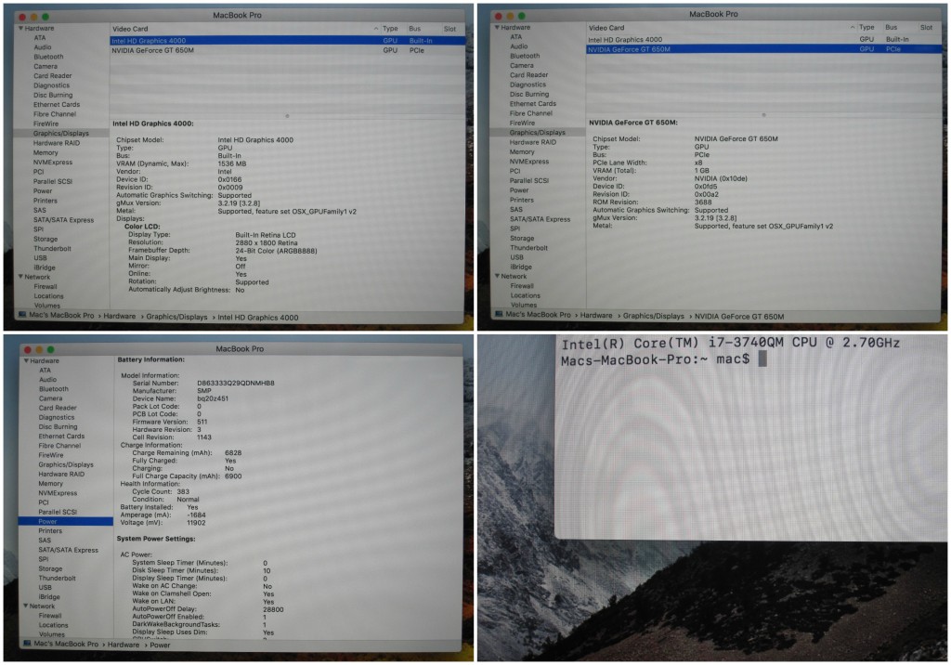Click Terminal cursor after mac$ prompt
This screenshot has height=665, width=951.
[x=762, y=359]
